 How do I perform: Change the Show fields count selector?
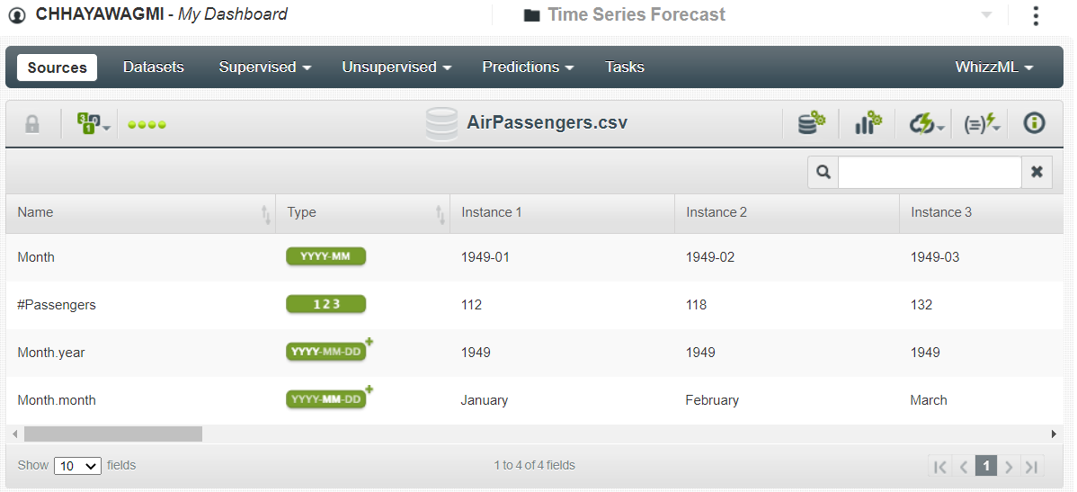(x=77, y=465)
